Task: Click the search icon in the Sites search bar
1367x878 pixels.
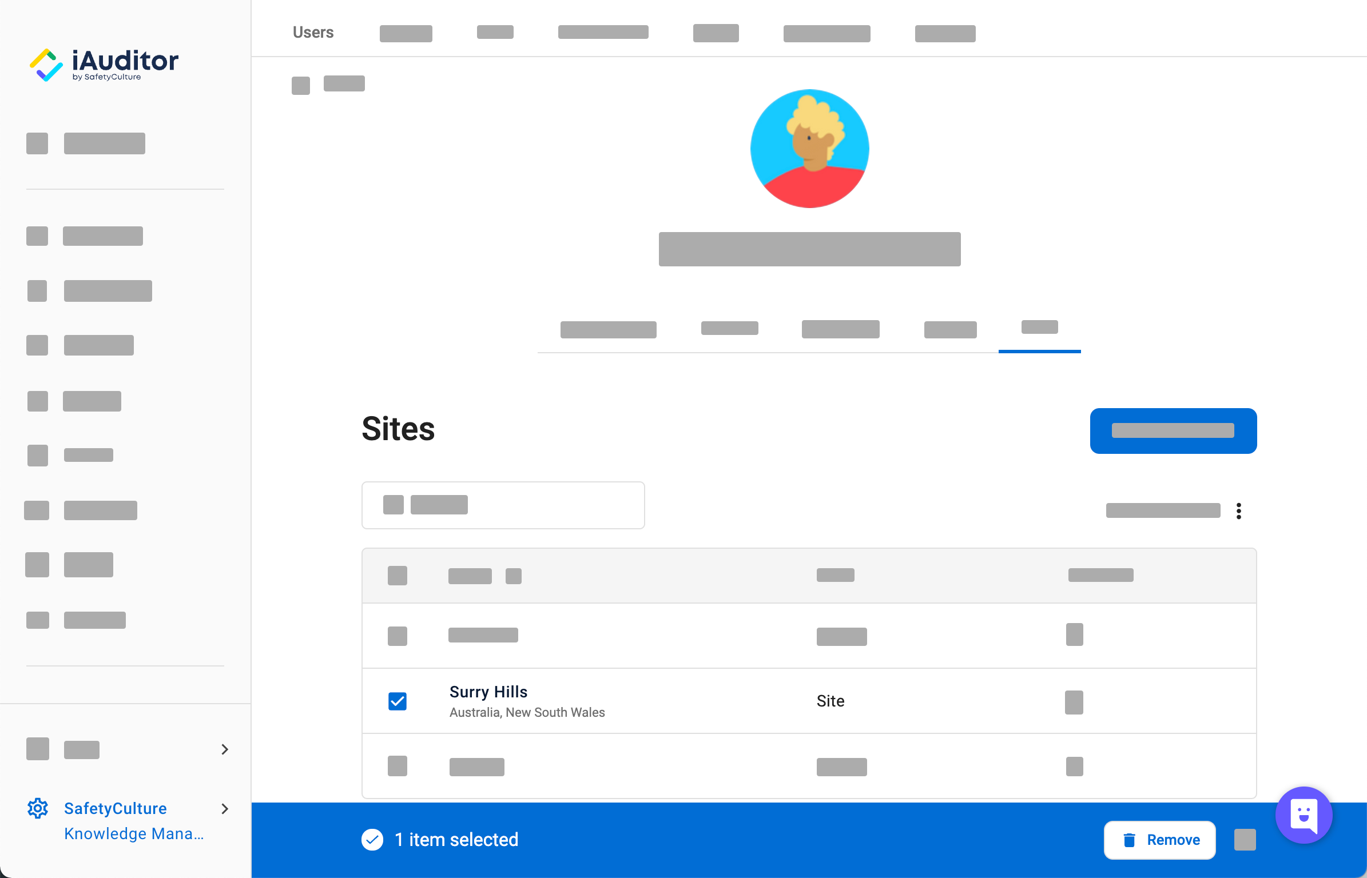Action: point(393,504)
